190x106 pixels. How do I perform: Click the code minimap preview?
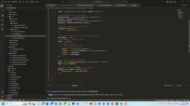(x=181, y=14)
